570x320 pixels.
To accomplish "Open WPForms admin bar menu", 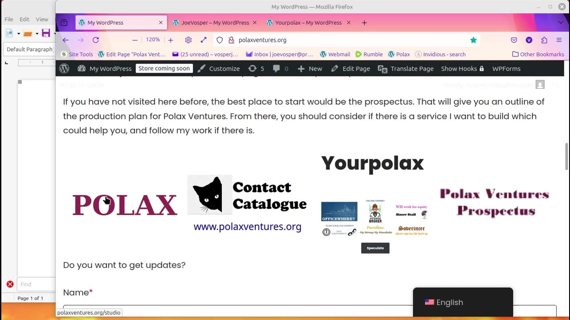I will 506,68.
